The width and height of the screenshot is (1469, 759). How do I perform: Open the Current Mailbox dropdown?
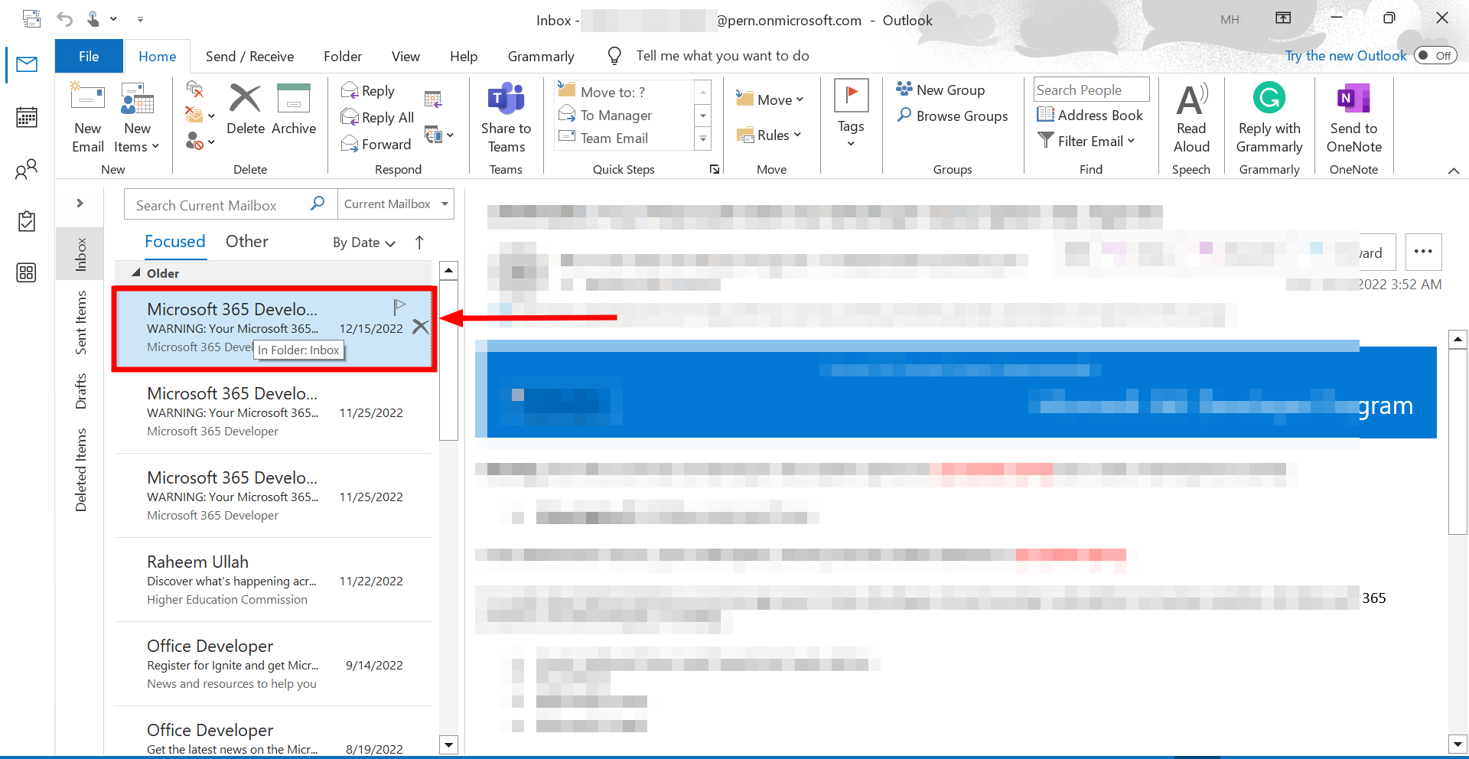point(395,204)
